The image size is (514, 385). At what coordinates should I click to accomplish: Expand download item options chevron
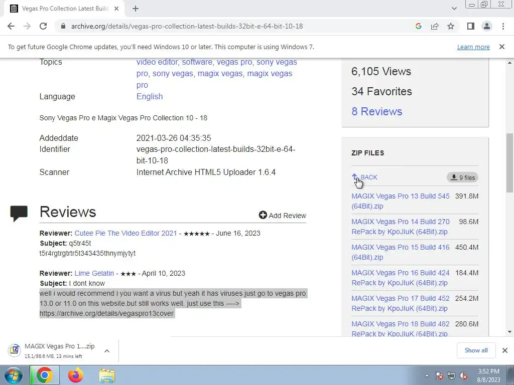coord(107,350)
